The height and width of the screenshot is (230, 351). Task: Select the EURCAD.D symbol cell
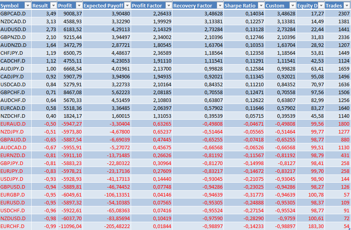click(x=16, y=108)
